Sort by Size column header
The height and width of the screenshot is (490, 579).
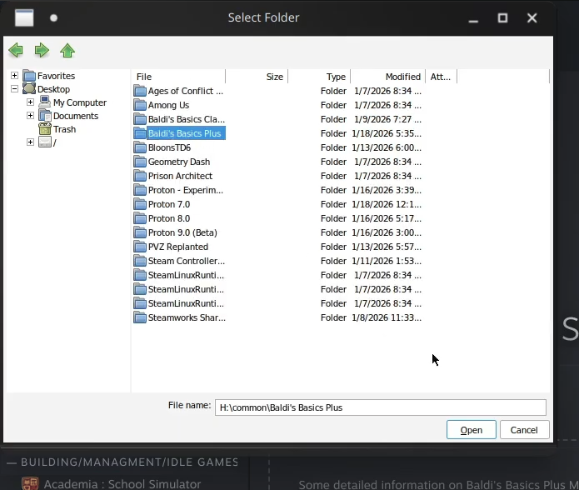pyautogui.click(x=257, y=77)
